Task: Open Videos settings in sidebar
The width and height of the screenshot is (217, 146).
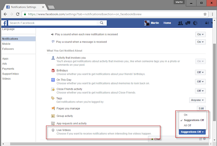Action: [6, 79]
